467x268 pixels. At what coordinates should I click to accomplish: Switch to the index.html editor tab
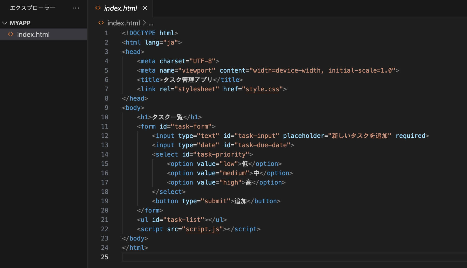click(120, 8)
